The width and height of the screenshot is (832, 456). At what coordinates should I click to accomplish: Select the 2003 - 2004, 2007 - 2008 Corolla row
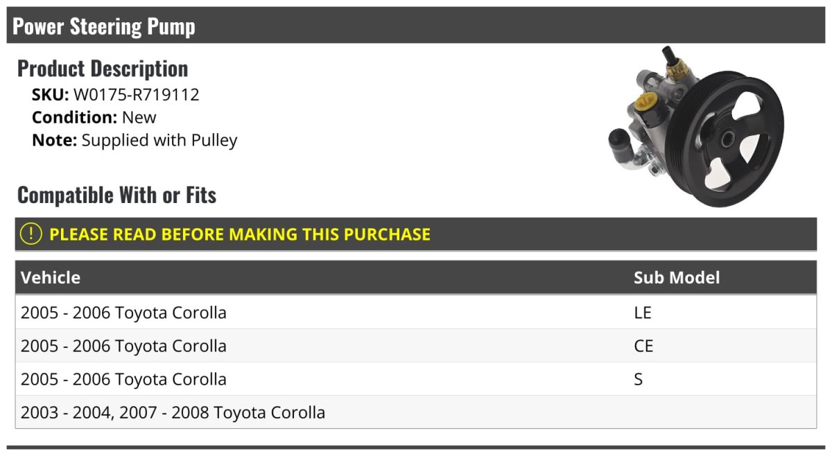[173, 412]
